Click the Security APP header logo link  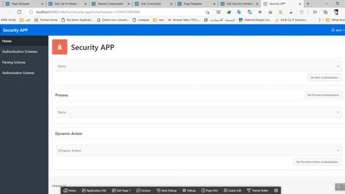[x=15, y=30]
